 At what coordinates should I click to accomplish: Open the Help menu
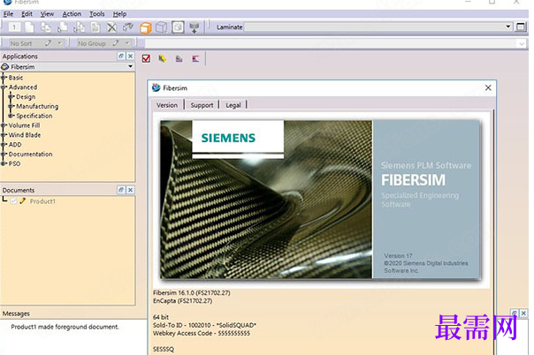click(x=120, y=14)
